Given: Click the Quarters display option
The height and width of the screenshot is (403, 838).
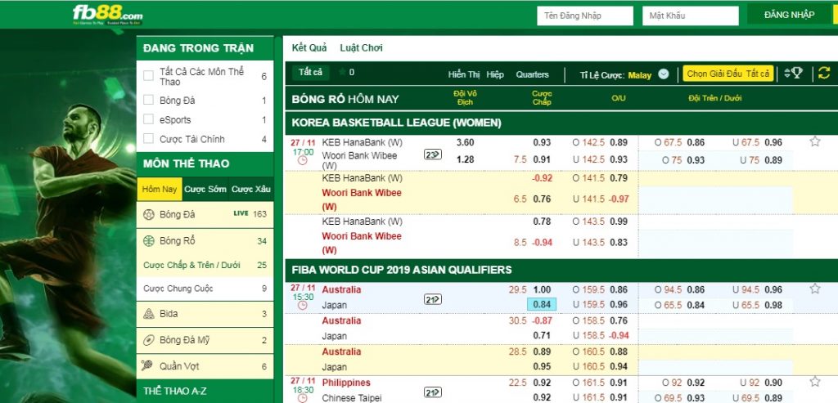Looking at the screenshot, I should tap(532, 74).
